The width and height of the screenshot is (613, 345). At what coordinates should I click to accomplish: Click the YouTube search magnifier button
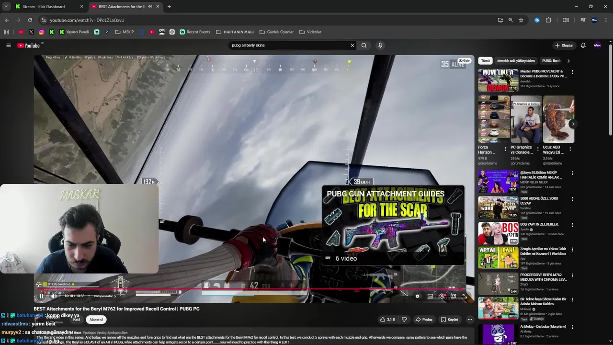[364, 46]
